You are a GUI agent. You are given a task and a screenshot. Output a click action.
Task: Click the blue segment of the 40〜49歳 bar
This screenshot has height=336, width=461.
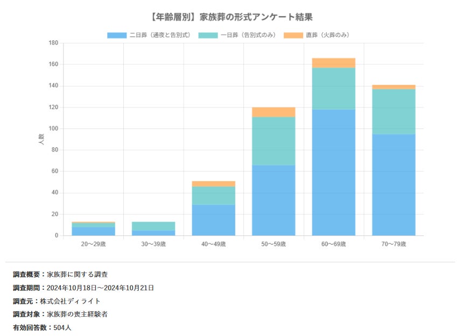pos(213,220)
